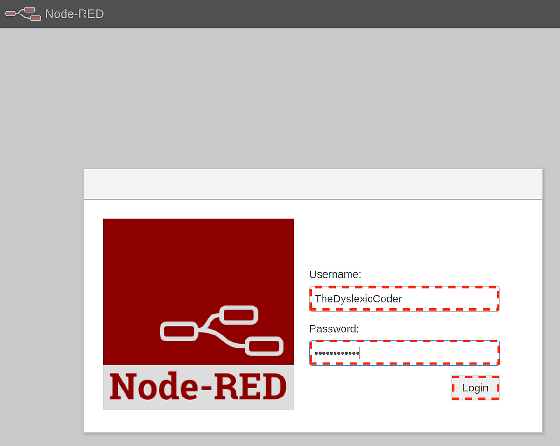Place the cursor after the password dots

360,353
